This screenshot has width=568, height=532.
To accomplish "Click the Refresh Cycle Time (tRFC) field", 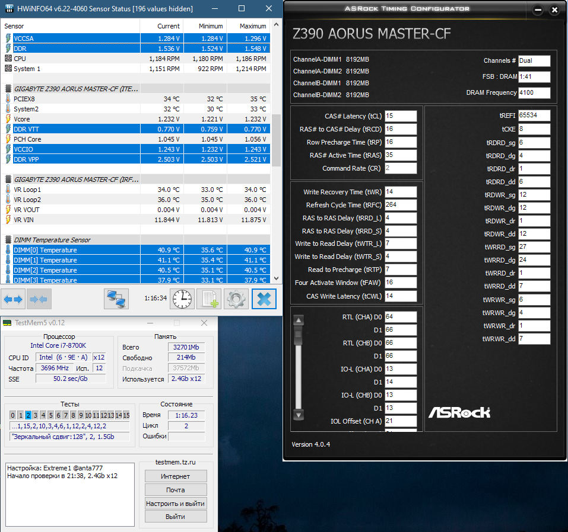I will coord(401,205).
